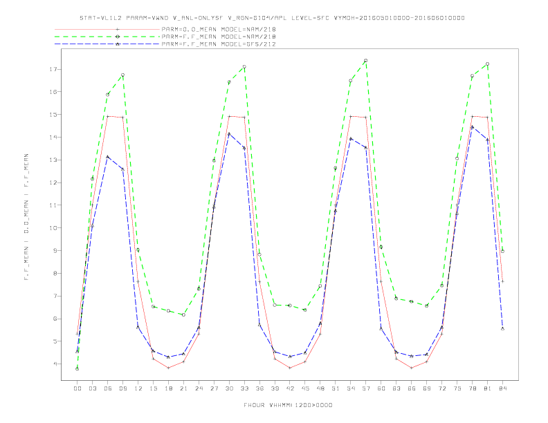Click x-axis tick label 48
This screenshot has height=423, width=548.
click(x=320, y=388)
